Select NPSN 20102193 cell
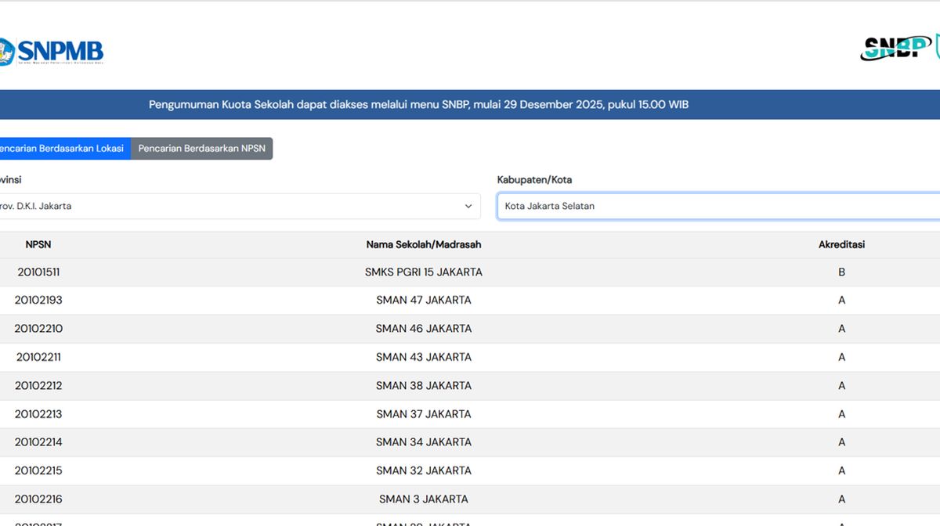The width and height of the screenshot is (940, 526). click(x=38, y=301)
